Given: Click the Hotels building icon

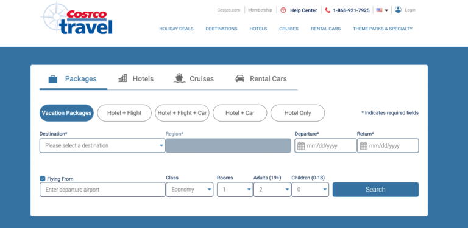Looking at the screenshot, I should 122,78.
